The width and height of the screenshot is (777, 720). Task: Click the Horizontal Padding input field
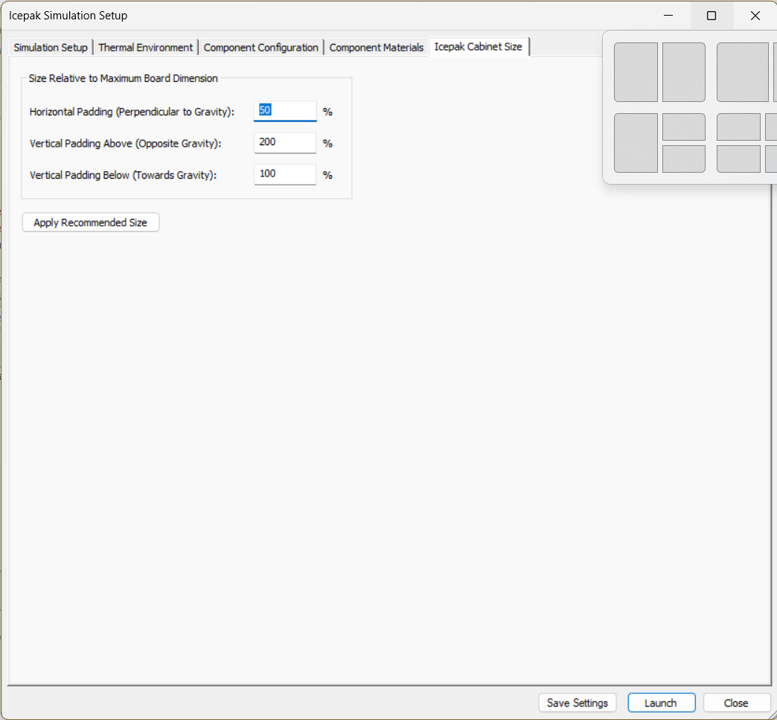click(285, 111)
